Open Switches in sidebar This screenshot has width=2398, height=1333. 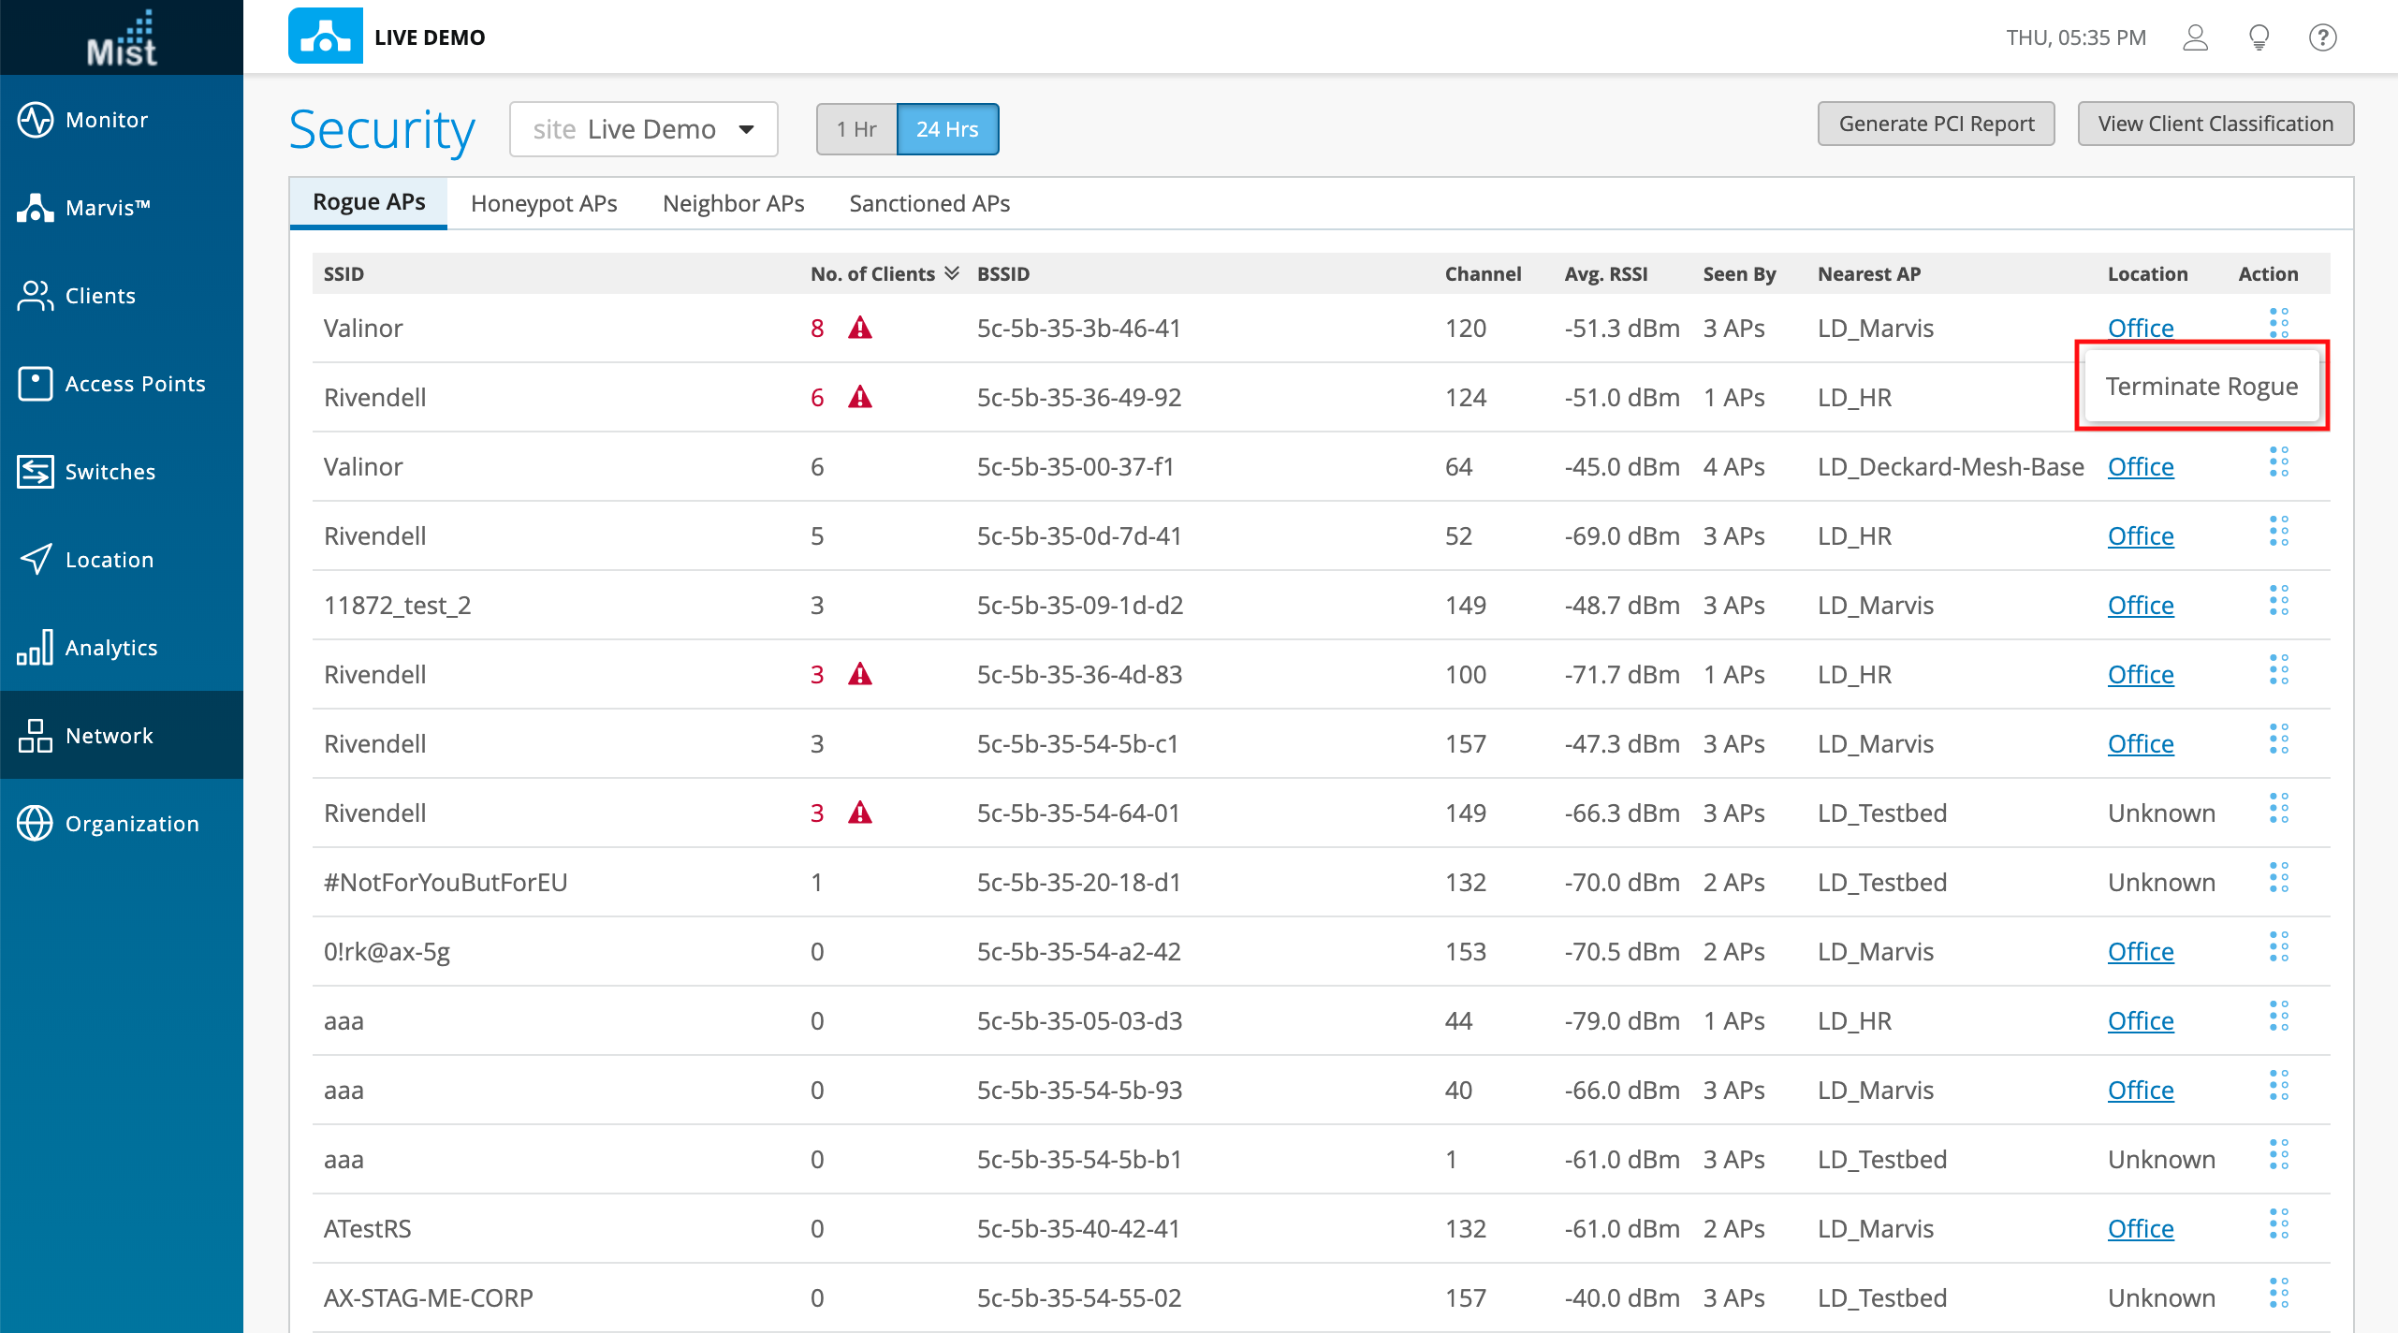[x=110, y=472]
